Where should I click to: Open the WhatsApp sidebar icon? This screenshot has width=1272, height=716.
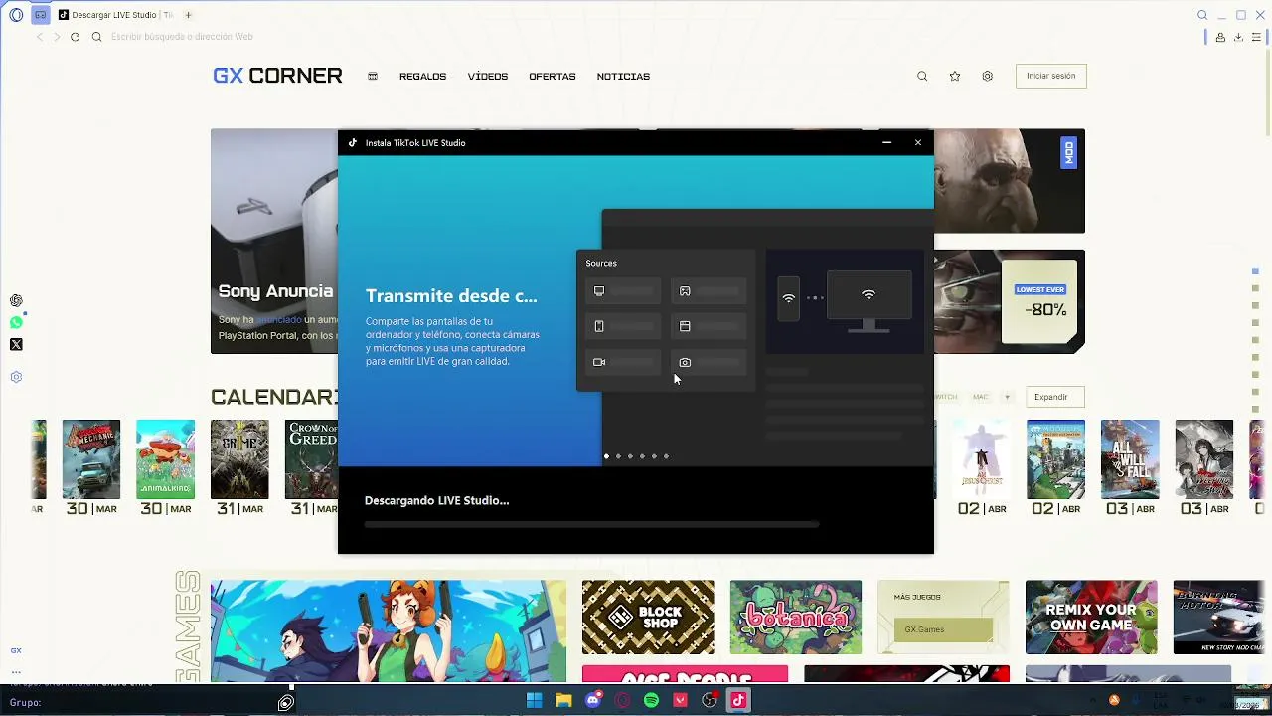[16, 322]
